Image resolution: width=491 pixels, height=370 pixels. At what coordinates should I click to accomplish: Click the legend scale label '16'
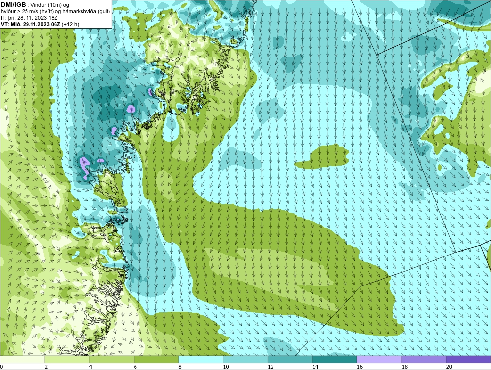(x=360, y=367)
